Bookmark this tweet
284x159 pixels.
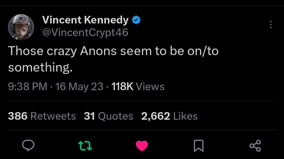point(199,146)
